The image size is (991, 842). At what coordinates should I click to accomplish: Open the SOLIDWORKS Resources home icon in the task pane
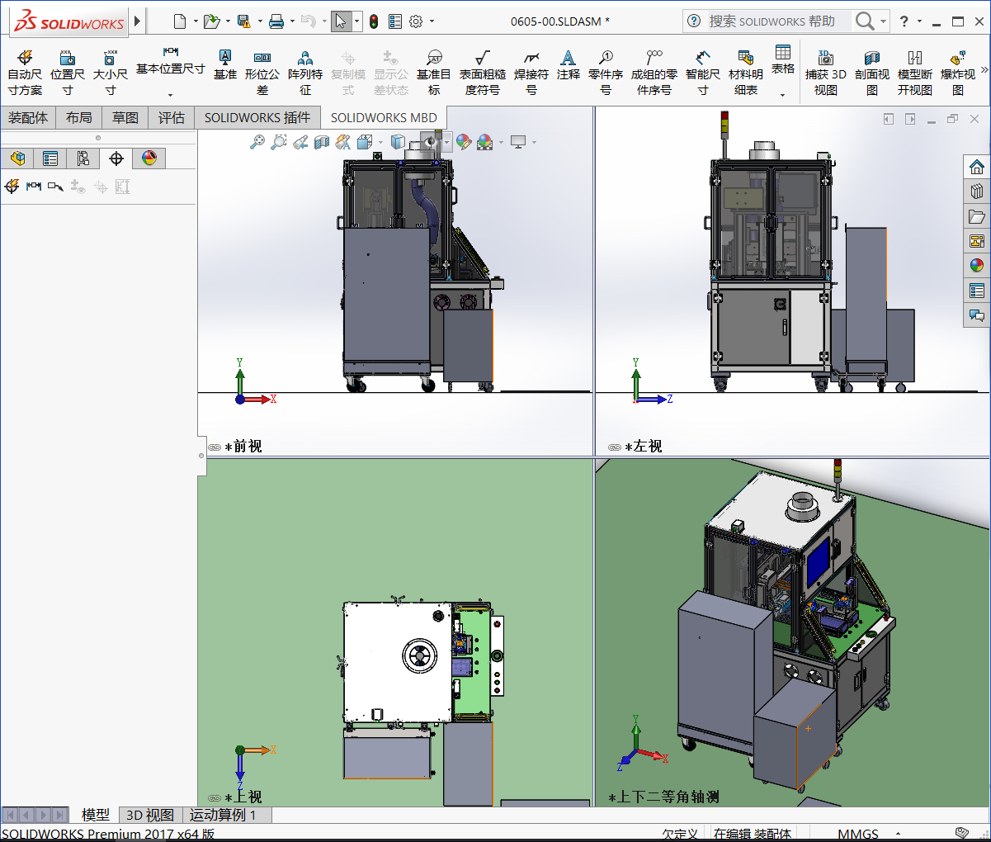[x=977, y=167]
